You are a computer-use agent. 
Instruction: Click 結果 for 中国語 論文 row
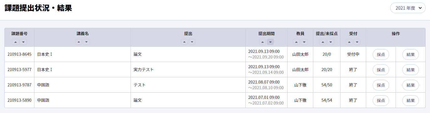tap(411, 100)
